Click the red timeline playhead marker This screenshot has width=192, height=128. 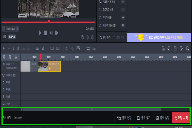[41, 57]
